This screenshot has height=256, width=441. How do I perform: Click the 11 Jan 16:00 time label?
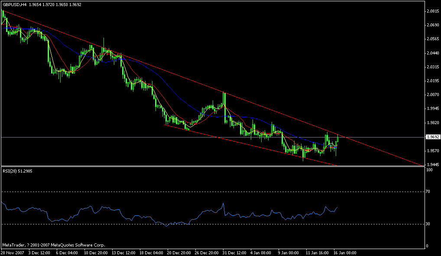coord(317,253)
